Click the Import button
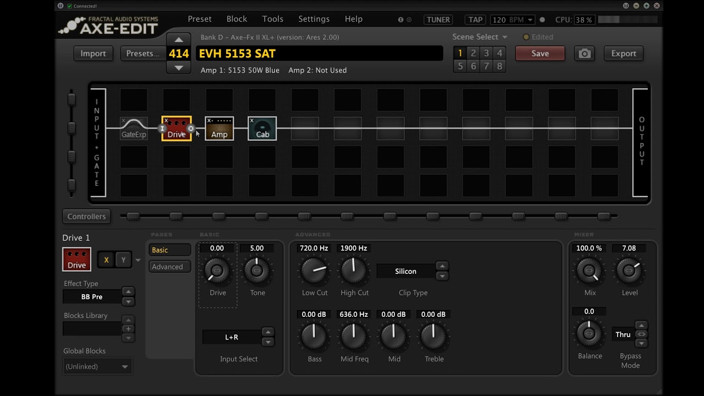The height and width of the screenshot is (396, 704). pyautogui.click(x=93, y=53)
